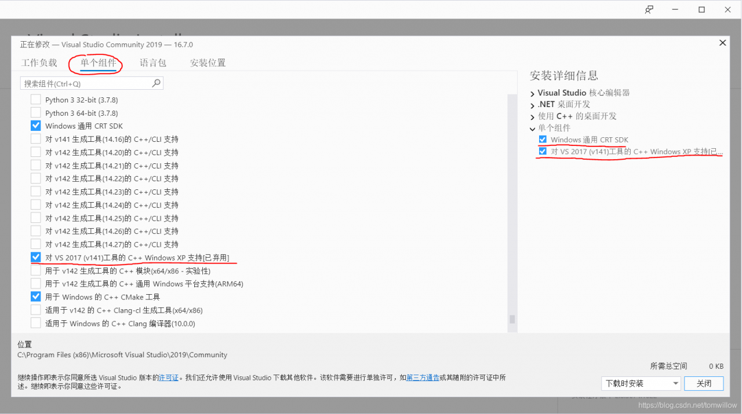Uncheck Windows 通用 CRT SDK in component list
The height and width of the screenshot is (414, 742).
36,126
